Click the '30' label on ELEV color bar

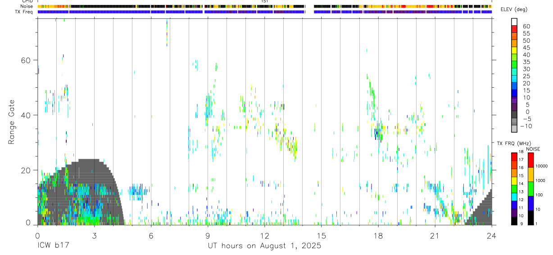coord(526,69)
